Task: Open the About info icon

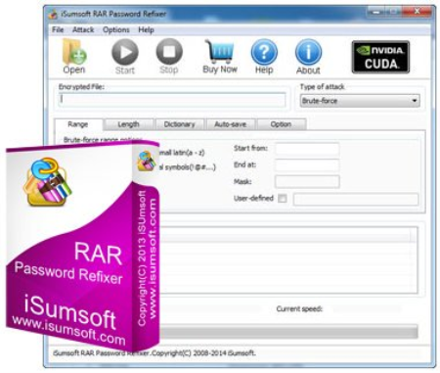Action: 308,52
